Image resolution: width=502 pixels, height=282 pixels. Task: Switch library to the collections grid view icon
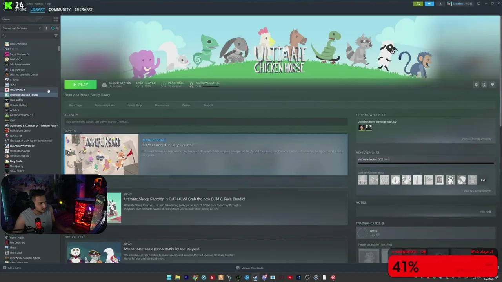pyautogui.click(x=56, y=19)
